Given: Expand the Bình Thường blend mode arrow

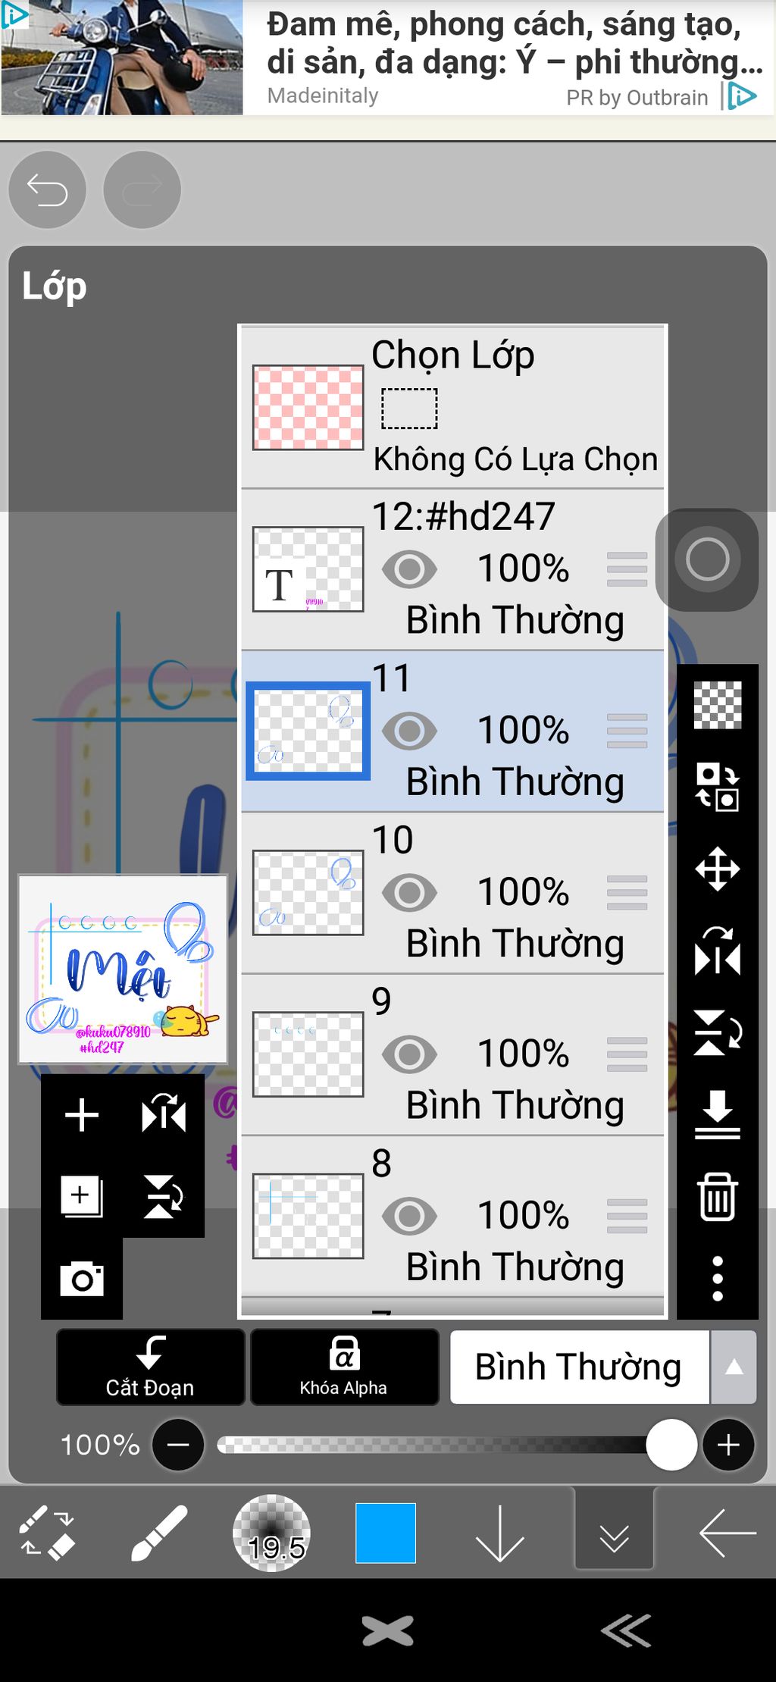Looking at the screenshot, I should point(734,1367).
